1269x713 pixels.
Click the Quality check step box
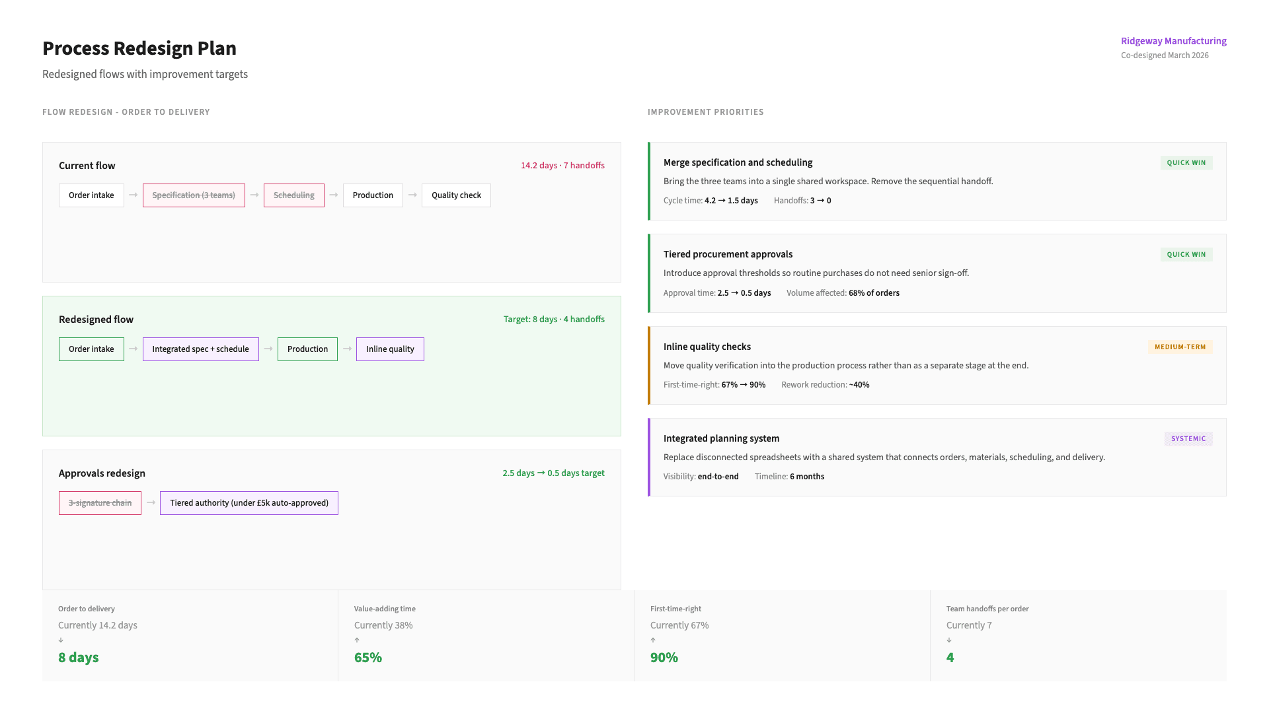(x=456, y=195)
